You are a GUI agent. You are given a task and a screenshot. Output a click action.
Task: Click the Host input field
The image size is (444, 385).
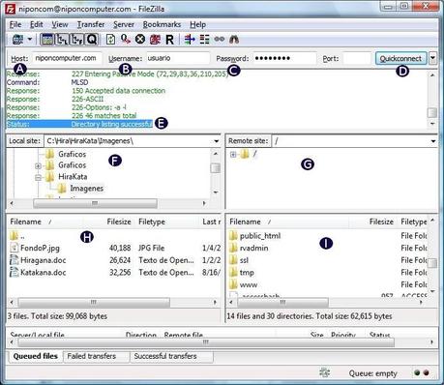click(67, 58)
